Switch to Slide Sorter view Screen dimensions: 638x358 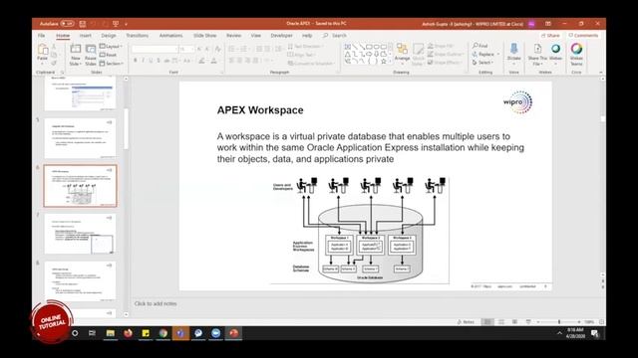(501, 322)
